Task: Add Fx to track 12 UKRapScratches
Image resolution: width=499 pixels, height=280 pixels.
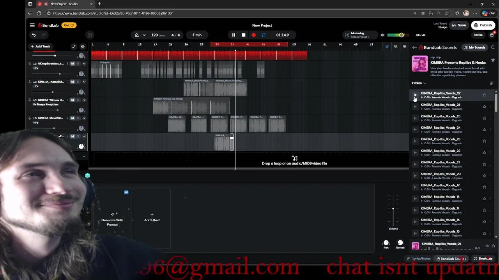Action: (x=36, y=68)
